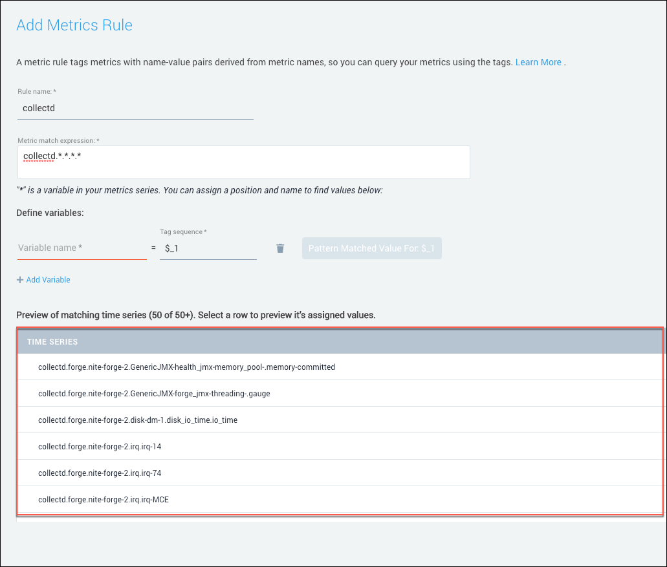Click the Tag sequence field showing $_1
The width and height of the screenshot is (667, 567).
pyautogui.click(x=208, y=248)
